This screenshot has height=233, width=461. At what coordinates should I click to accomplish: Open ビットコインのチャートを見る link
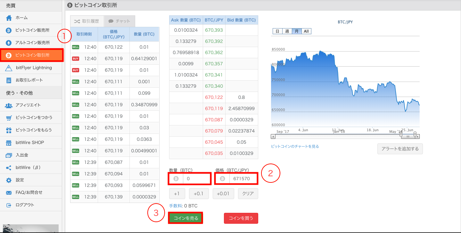pos(295,146)
